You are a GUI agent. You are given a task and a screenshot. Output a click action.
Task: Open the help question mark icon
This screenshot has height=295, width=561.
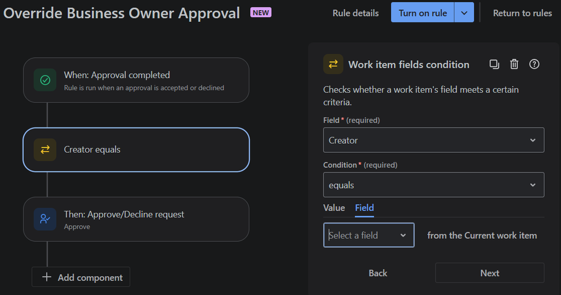tap(534, 64)
